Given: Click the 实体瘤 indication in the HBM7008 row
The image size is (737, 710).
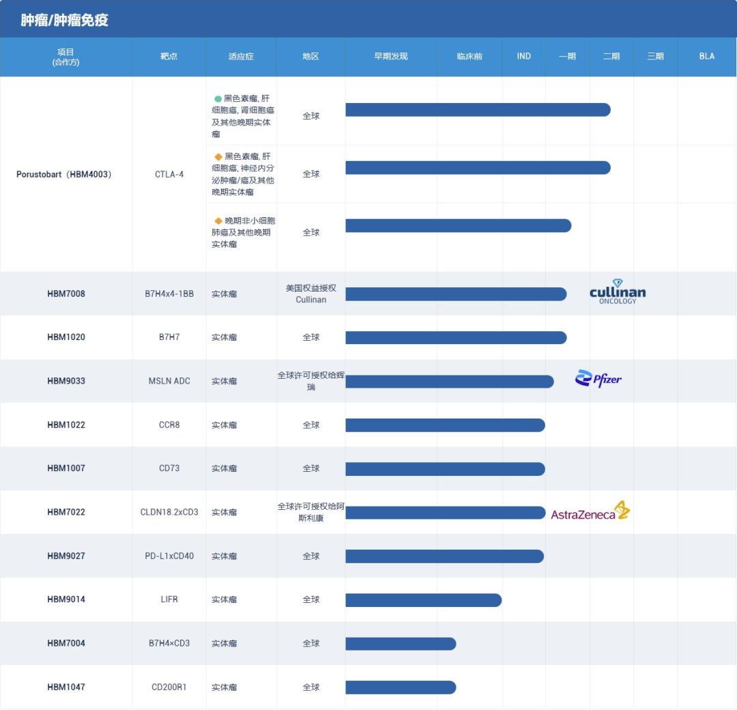Looking at the screenshot, I should tap(225, 294).
